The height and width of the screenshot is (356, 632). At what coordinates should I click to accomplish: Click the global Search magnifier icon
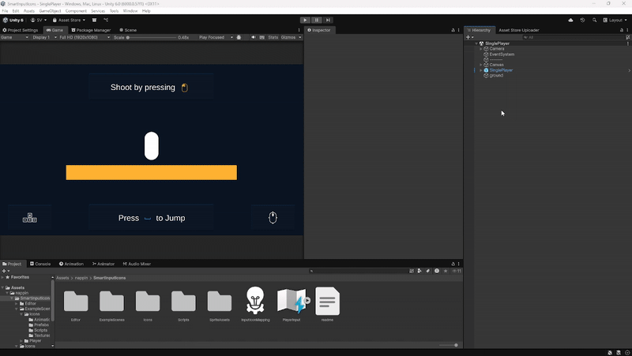point(594,21)
